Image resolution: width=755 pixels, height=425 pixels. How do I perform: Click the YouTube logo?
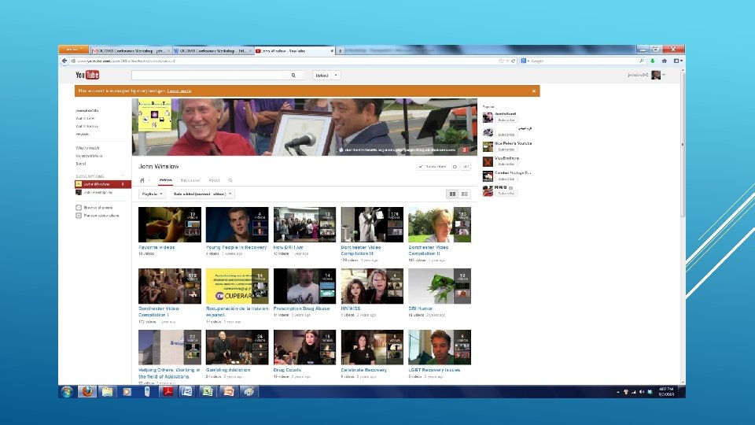[x=87, y=75]
